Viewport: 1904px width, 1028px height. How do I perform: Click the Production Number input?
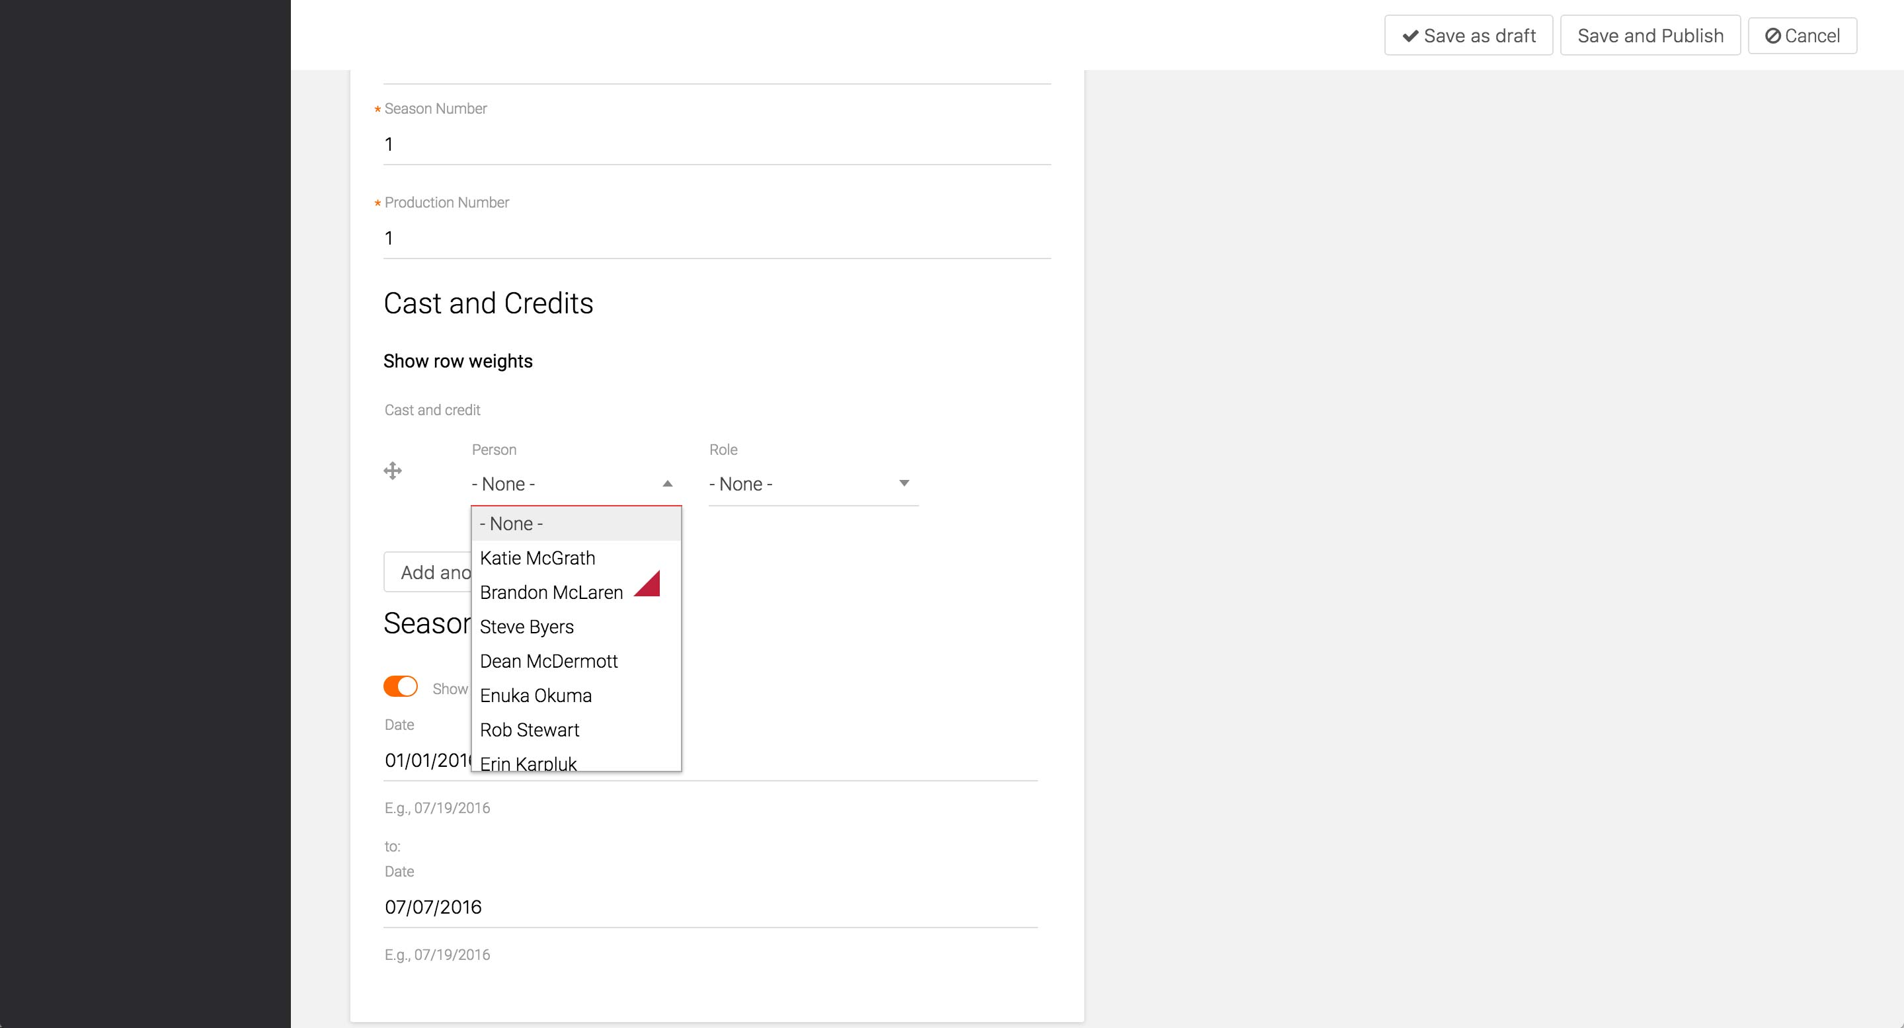tap(716, 239)
